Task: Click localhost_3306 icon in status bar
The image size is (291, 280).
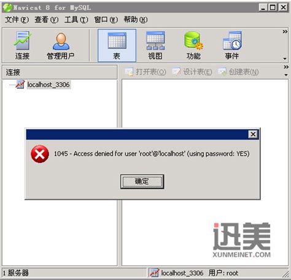Action: pyautogui.click(x=154, y=273)
